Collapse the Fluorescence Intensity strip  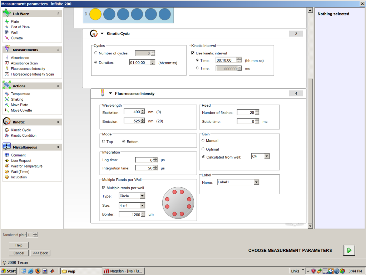pos(110,93)
